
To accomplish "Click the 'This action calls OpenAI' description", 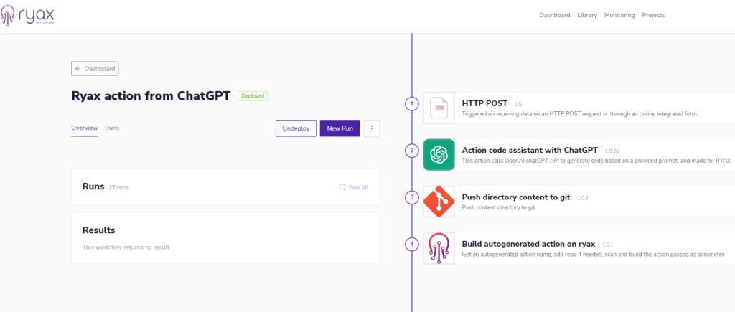I will tap(596, 161).
